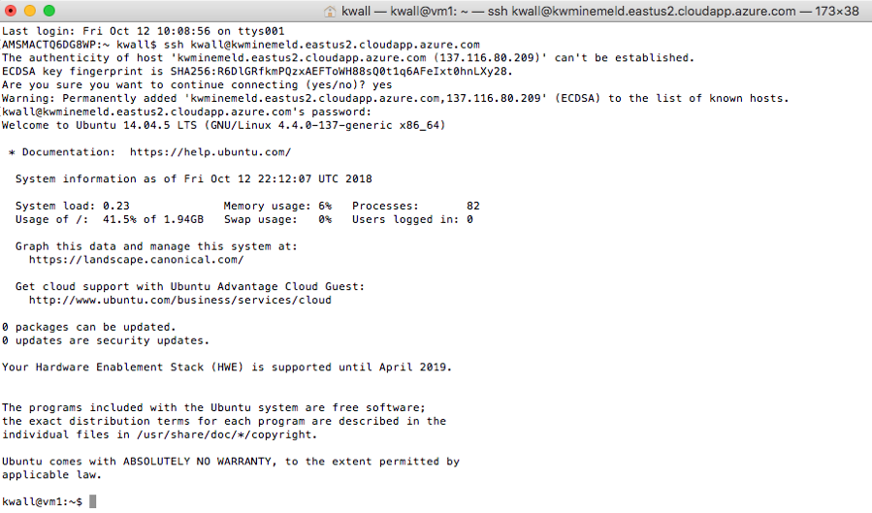Screen dimensions: 872x513
Task: Click the '0 packages can be updated' line
Action: click(89, 327)
